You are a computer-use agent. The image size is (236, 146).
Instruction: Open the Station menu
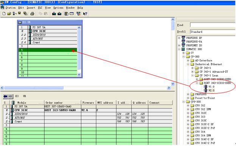pyautogui.click(x=11, y=8)
